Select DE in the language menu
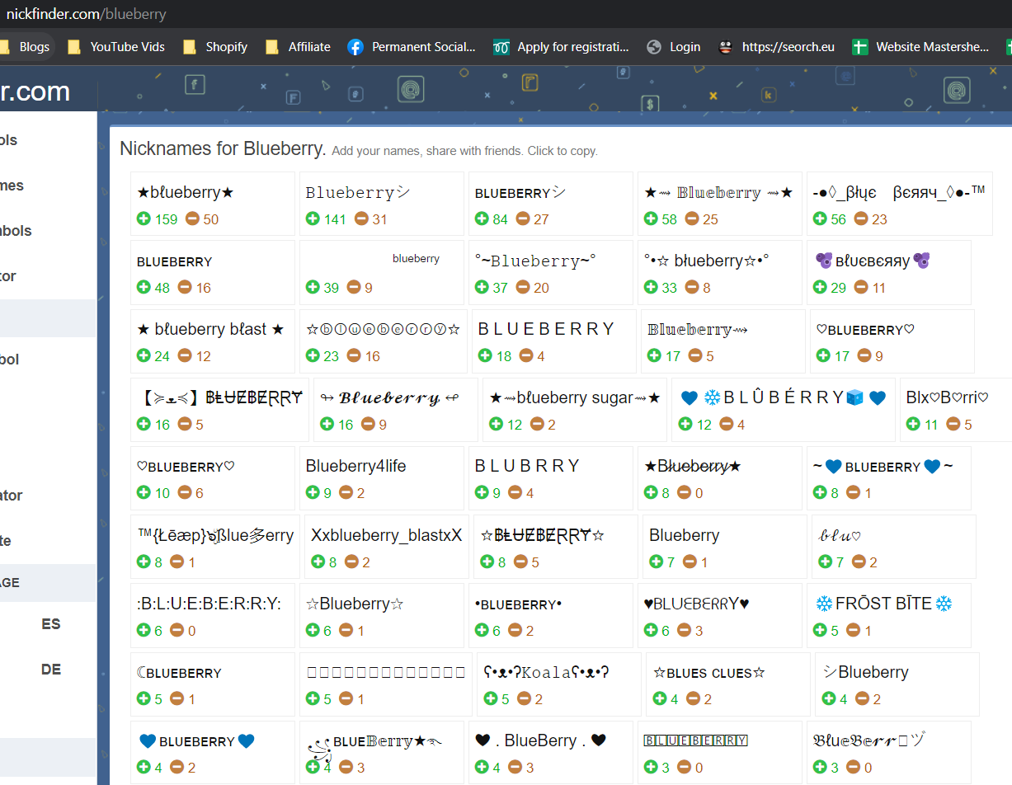 point(51,670)
